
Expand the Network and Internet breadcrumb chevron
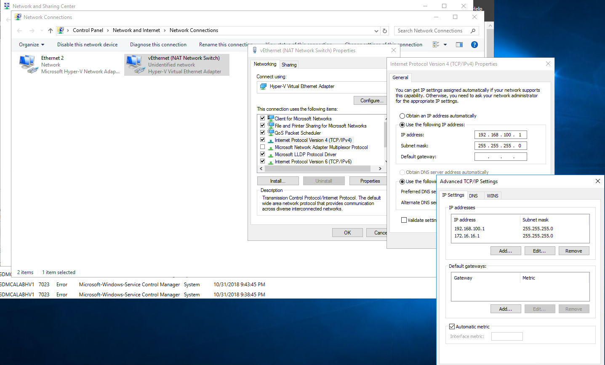coord(165,30)
